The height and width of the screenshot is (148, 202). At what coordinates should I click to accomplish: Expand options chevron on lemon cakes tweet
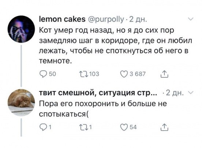pos(190,19)
